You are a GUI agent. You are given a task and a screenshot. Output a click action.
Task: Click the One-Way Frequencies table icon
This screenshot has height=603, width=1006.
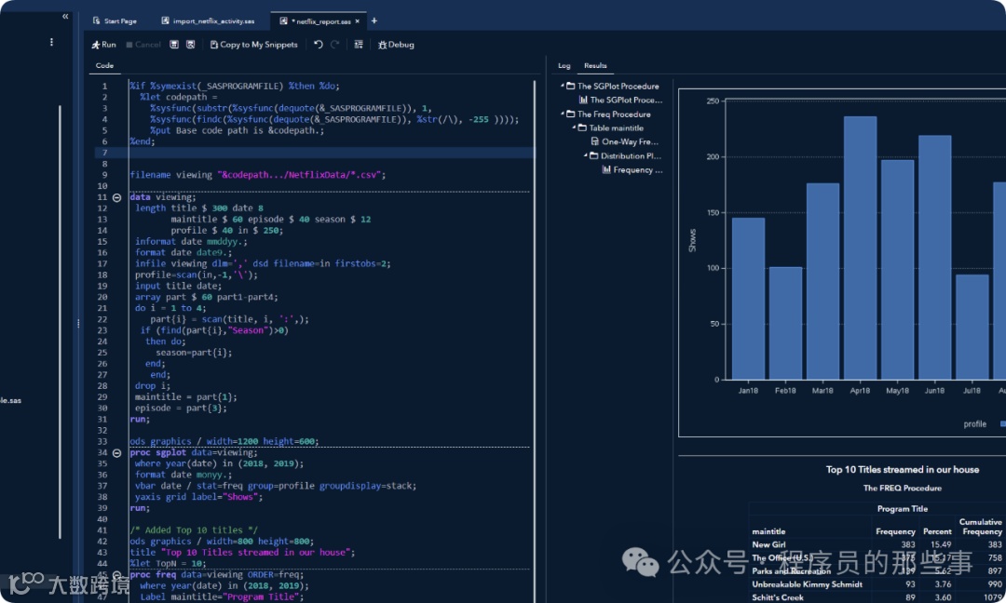click(594, 141)
